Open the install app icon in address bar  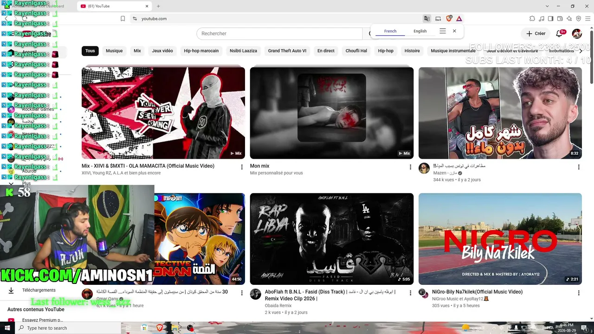pos(438,19)
